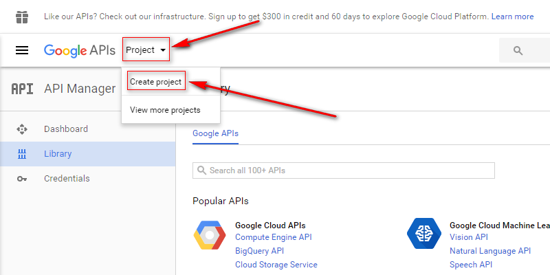Click the search magnifier in top bar
This screenshot has width=550, height=275.
click(x=518, y=50)
